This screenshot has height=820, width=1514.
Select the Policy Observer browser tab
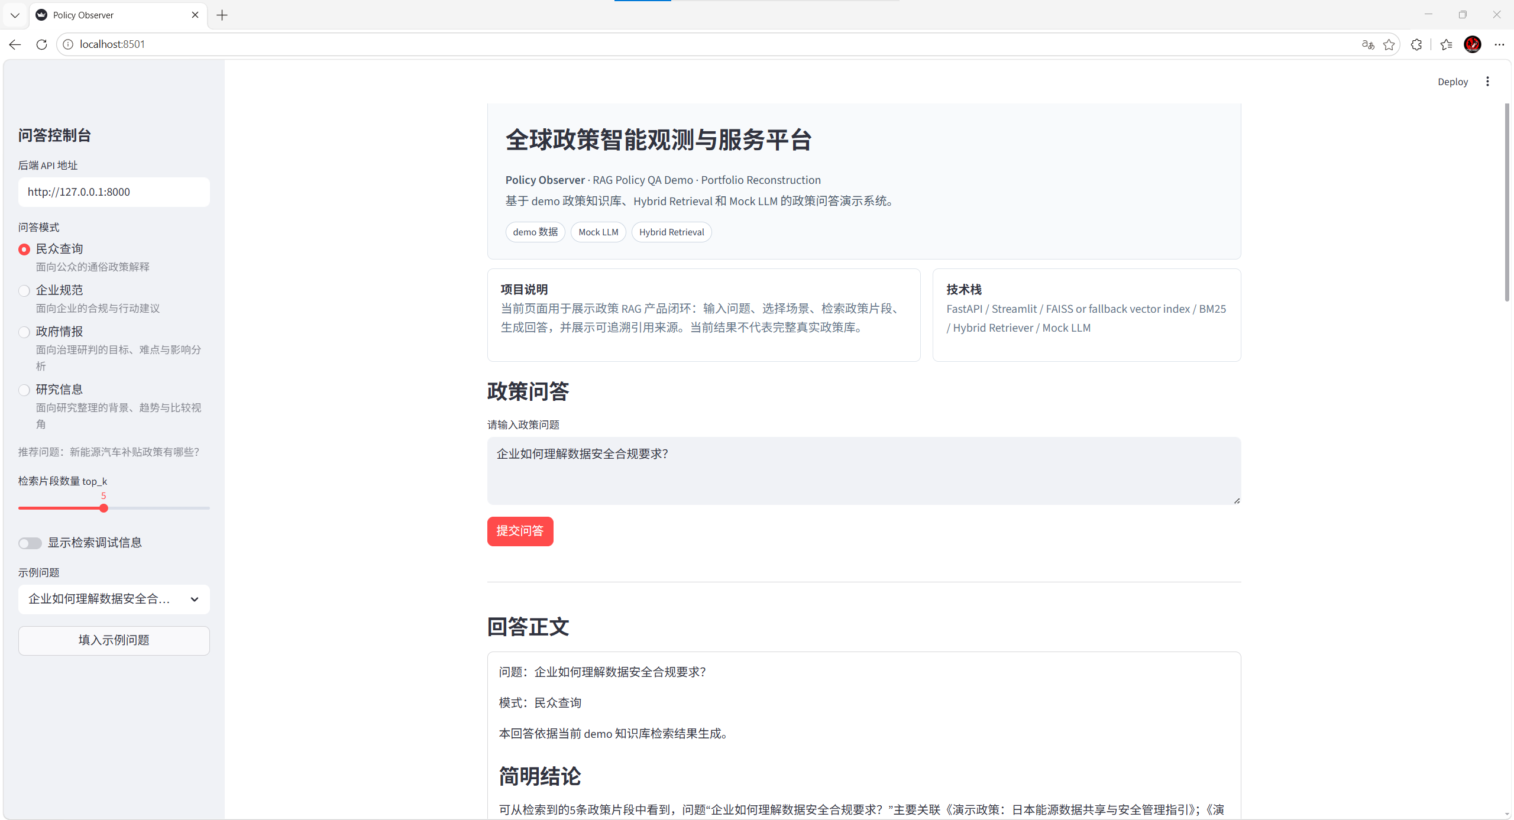pyautogui.click(x=118, y=15)
